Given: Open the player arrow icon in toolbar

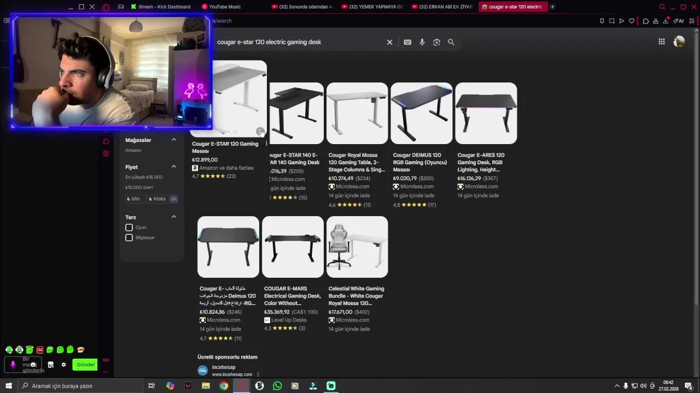Looking at the screenshot, I should 622,21.
